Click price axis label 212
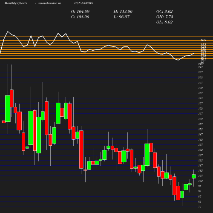 pyautogui.click(x=200, y=67)
